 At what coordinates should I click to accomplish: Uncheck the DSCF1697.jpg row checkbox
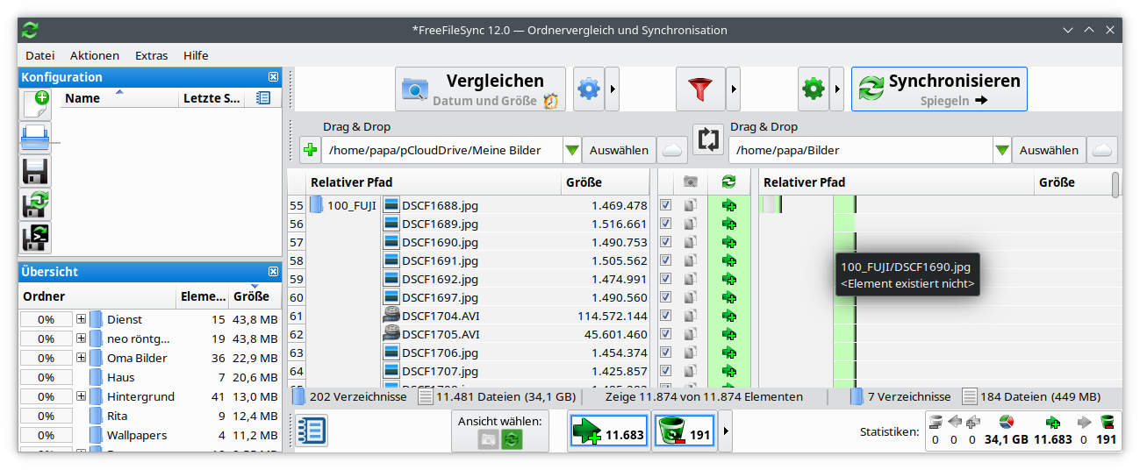click(x=665, y=297)
